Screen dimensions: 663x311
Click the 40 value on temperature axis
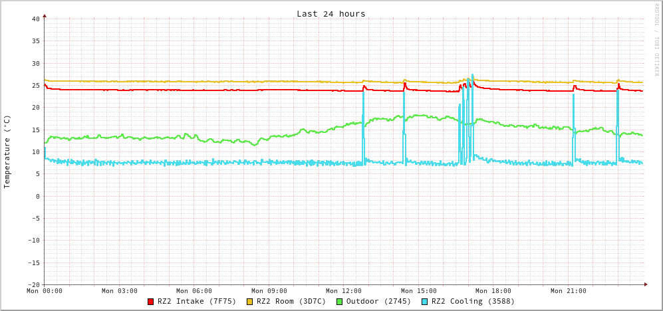click(x=35, y=19)
